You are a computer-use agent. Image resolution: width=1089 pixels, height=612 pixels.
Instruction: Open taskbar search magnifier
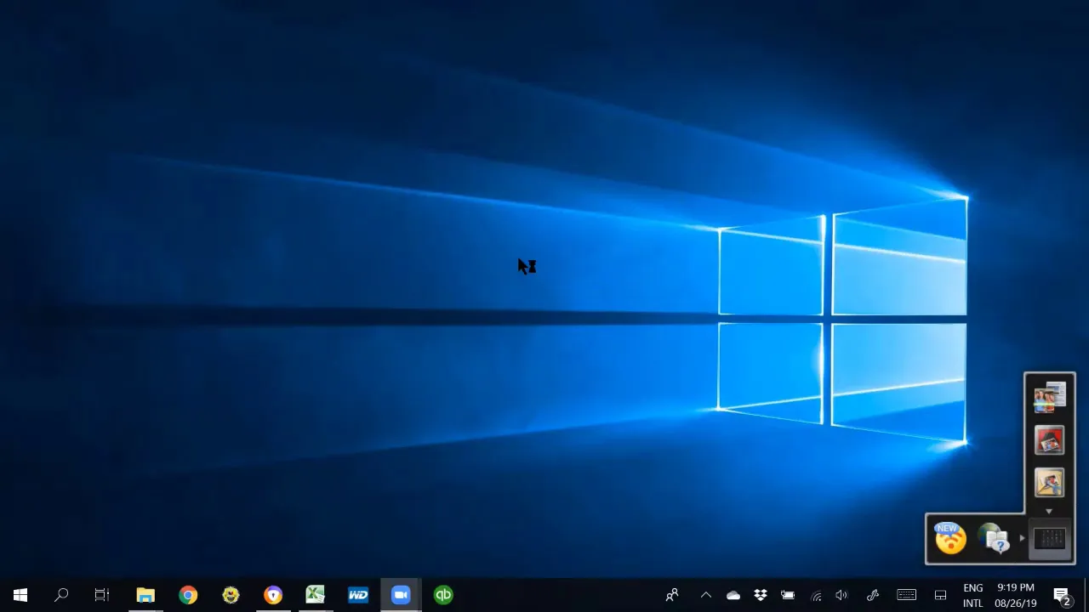coord(61,595)
